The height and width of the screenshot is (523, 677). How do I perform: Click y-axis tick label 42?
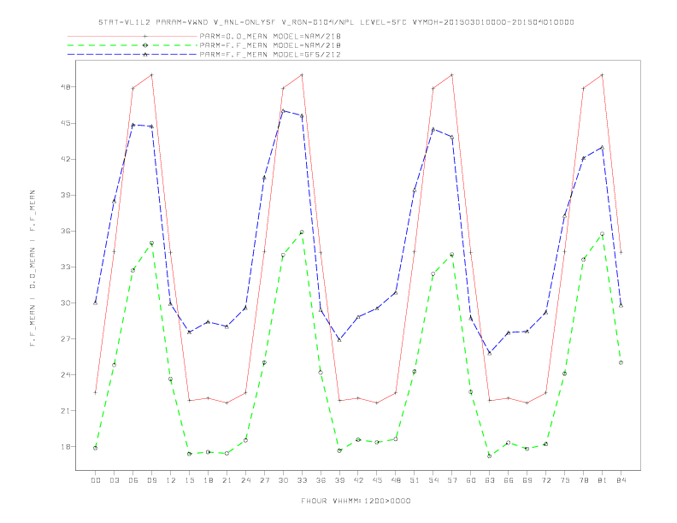click(68, 159)
